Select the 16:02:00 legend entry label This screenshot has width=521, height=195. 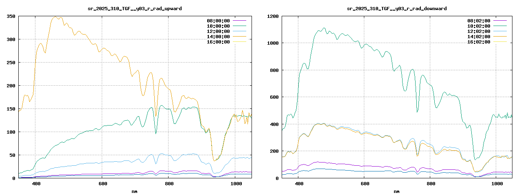(479, 42)
